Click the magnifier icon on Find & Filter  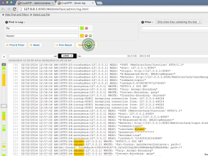pyautogui.click(x=7, y=45)
